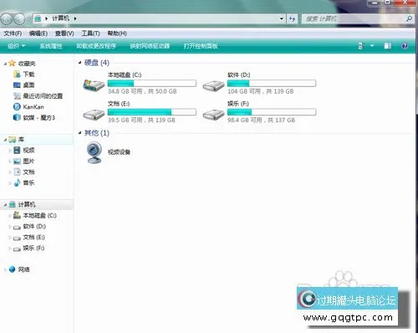Viewport: 418px width, 333px height.
Task: Click the forward navigation arrow button
Action: tap(19, 18)
